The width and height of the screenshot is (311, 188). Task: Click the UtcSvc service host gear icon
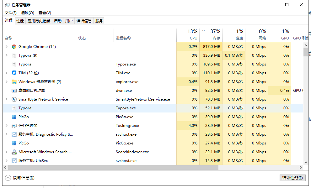tap(14, 161)
